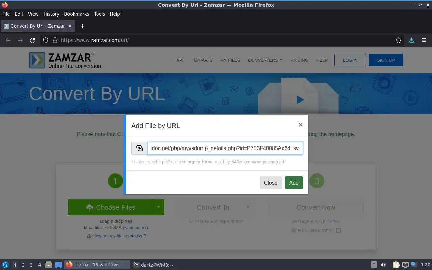Bookmark this page with the star icon

(399, 40)
